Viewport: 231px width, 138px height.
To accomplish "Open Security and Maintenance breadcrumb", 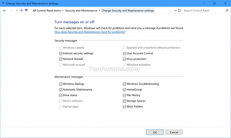I will pos(81,10).
